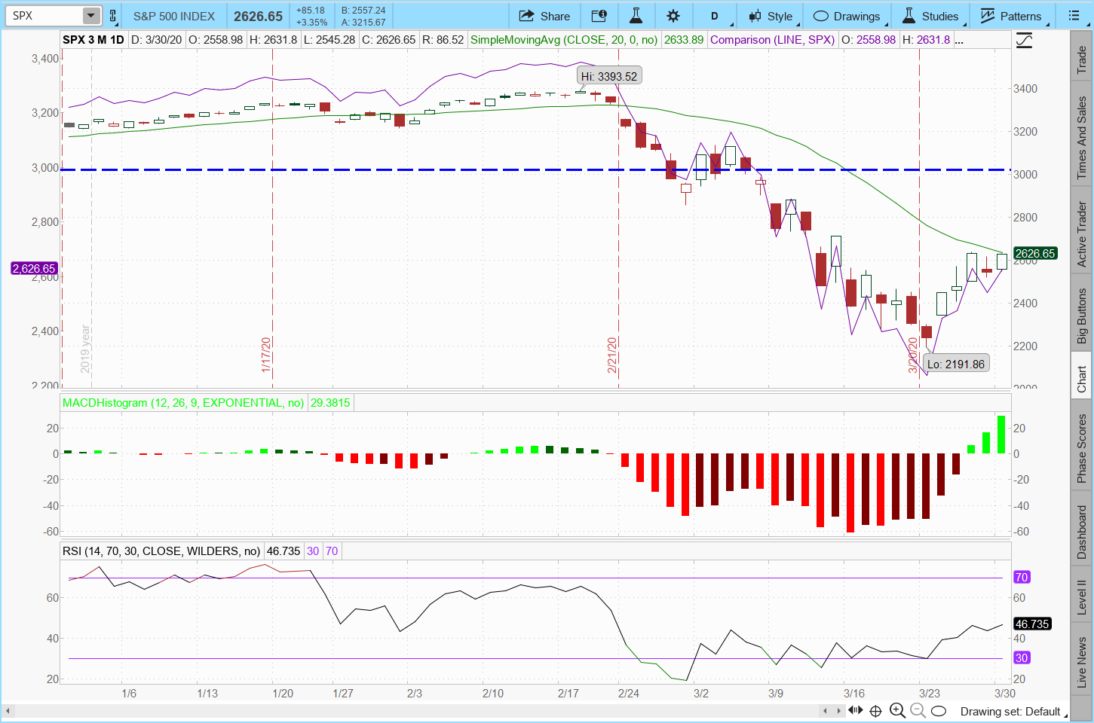Open the D timeframe selector
Screen dimensions: 1094x723
(714, 16)
